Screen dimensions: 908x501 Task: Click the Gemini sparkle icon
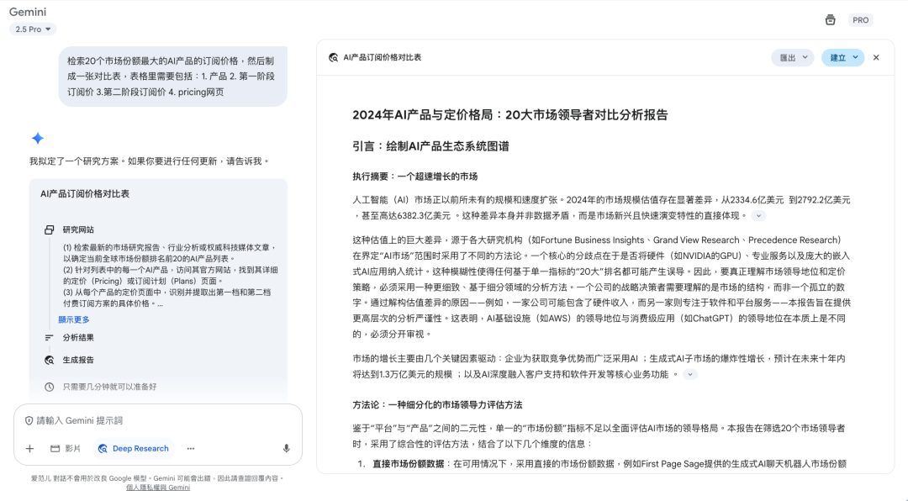[38, 138]
